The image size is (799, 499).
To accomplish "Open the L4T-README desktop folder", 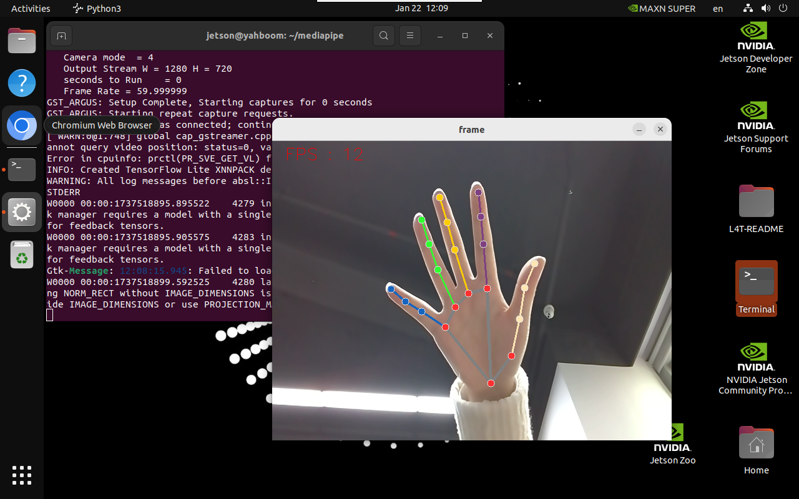I will click(x=756, y=209).
